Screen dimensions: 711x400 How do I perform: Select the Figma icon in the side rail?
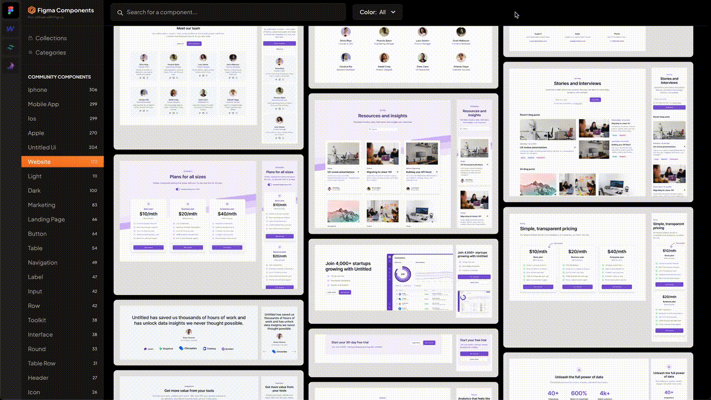(x=11, y=10)
